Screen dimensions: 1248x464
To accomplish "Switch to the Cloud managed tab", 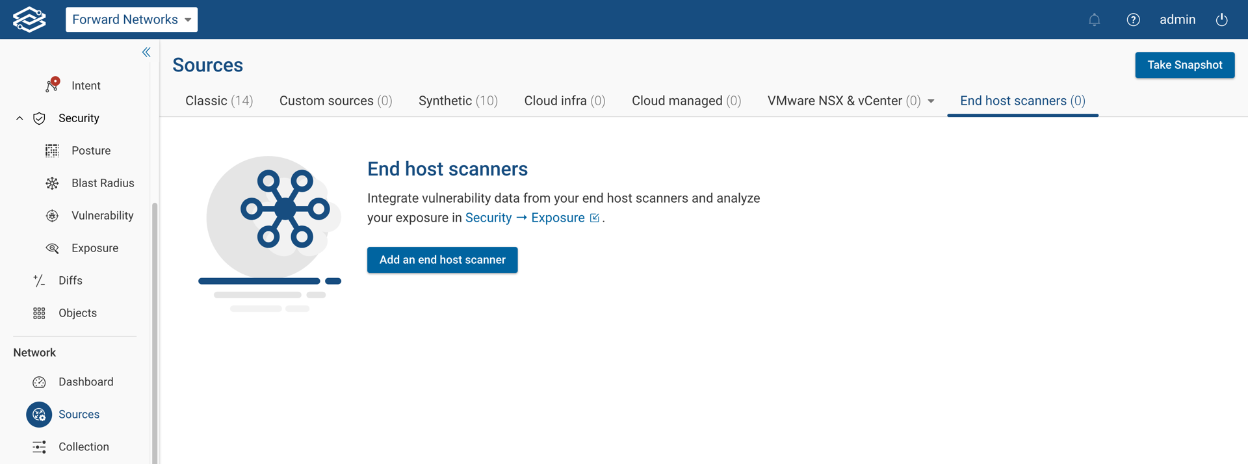I will coord(686,101).
